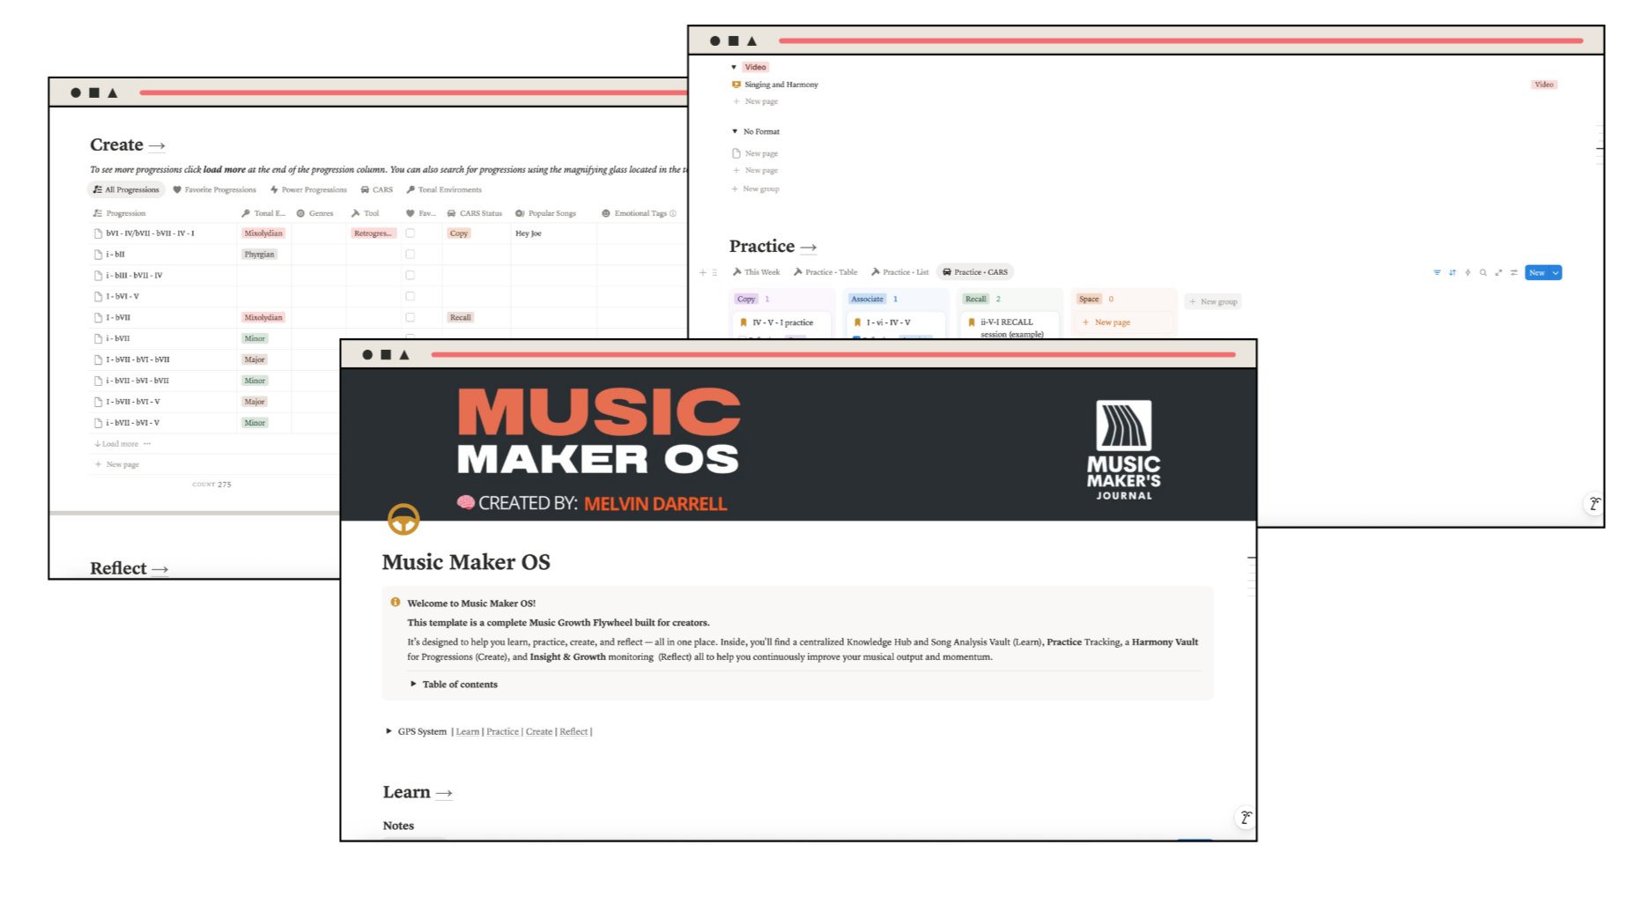This screenshot has height=919, width=1649.
Task: Click the Music Maker's Journal logo
Action: coord(1123,450)
